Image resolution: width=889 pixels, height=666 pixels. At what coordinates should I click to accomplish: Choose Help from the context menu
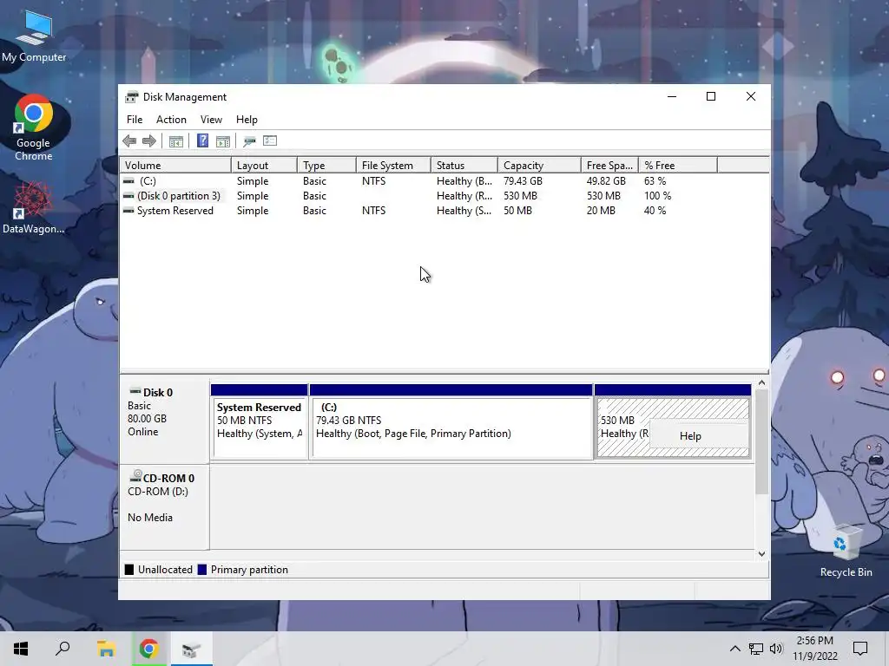click(699, 436)
